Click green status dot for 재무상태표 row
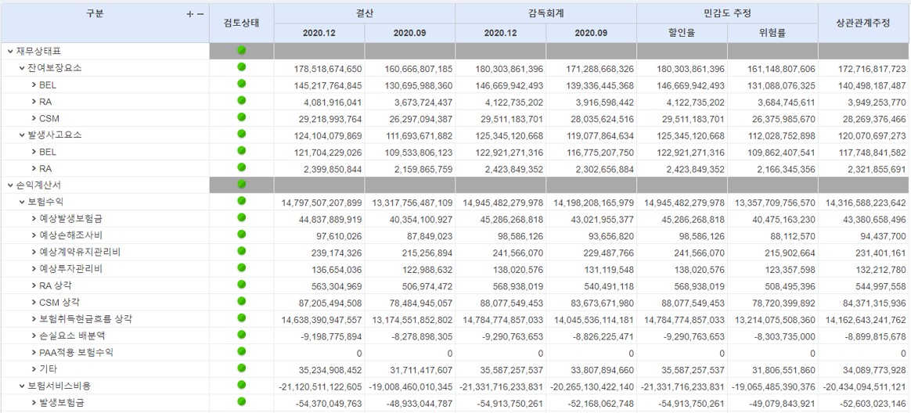This screenshot has height=413, width=911. pos(242,51)
